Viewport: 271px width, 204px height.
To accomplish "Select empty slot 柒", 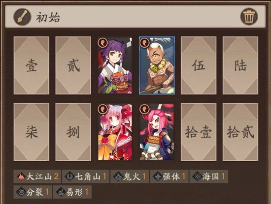I will coord(32,132).
